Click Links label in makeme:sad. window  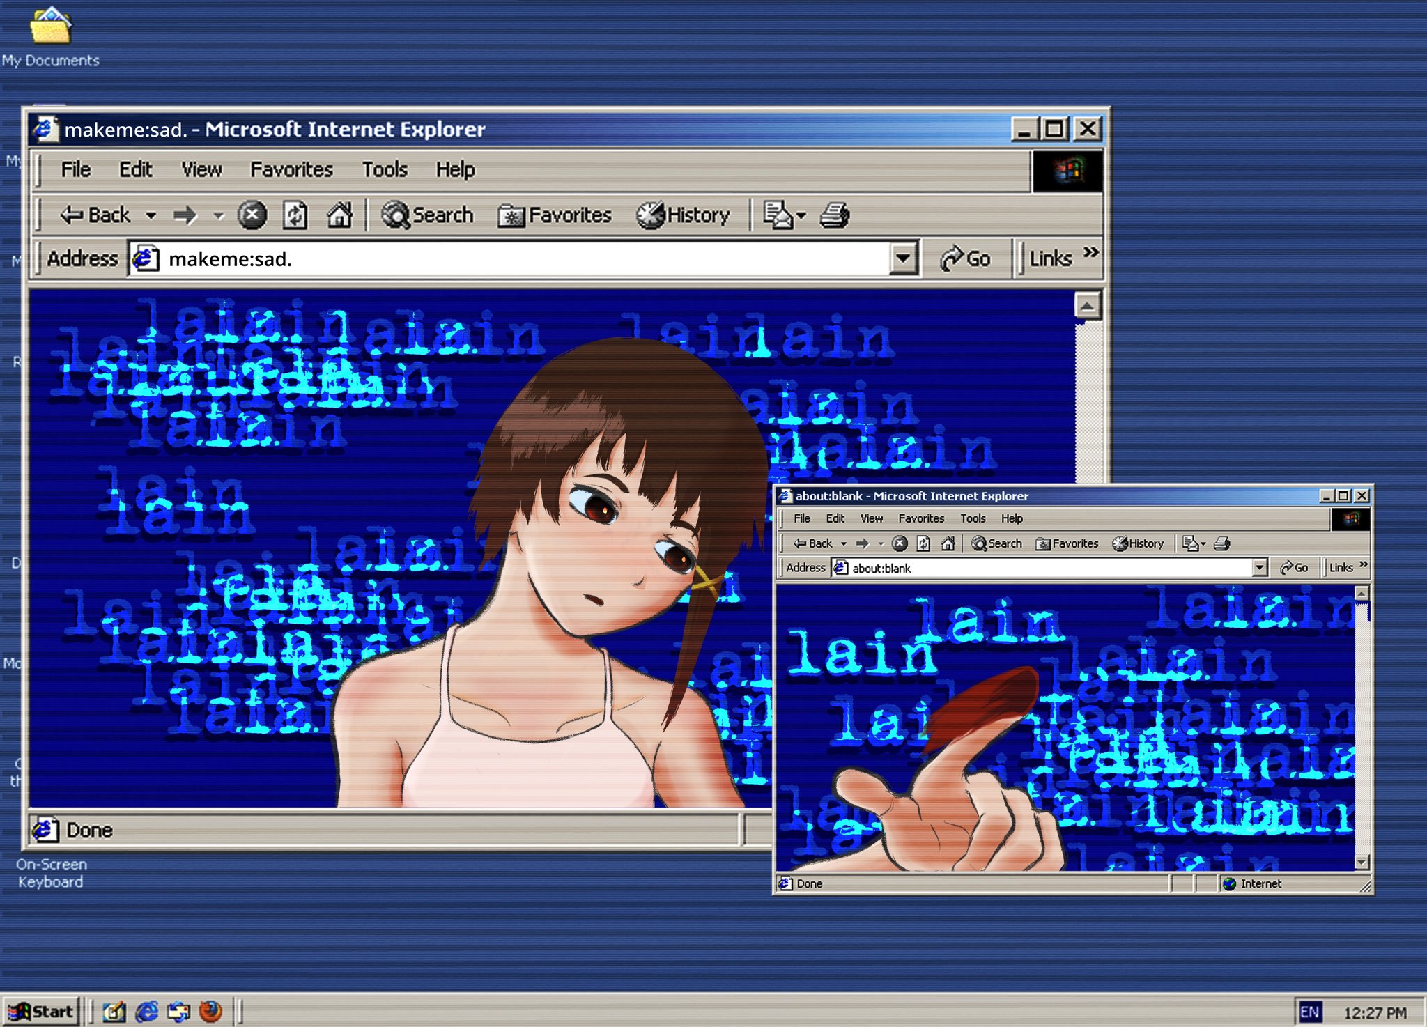click(1050, 259)
